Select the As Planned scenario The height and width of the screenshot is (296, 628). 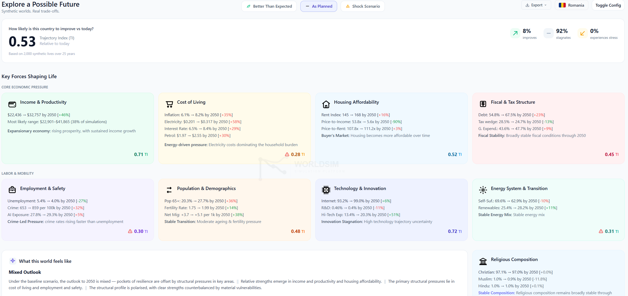point(318,6)
